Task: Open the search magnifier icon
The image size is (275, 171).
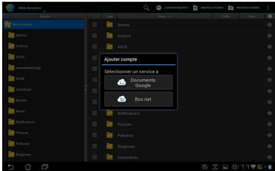Action: pos(146,8)
